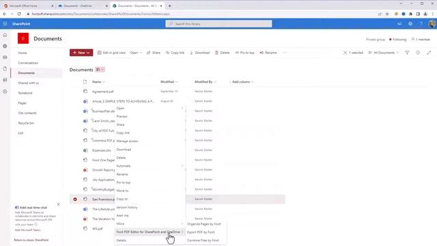Expand the New button dropdown
This screenshot has height=246, width=437.
[88, 53]
